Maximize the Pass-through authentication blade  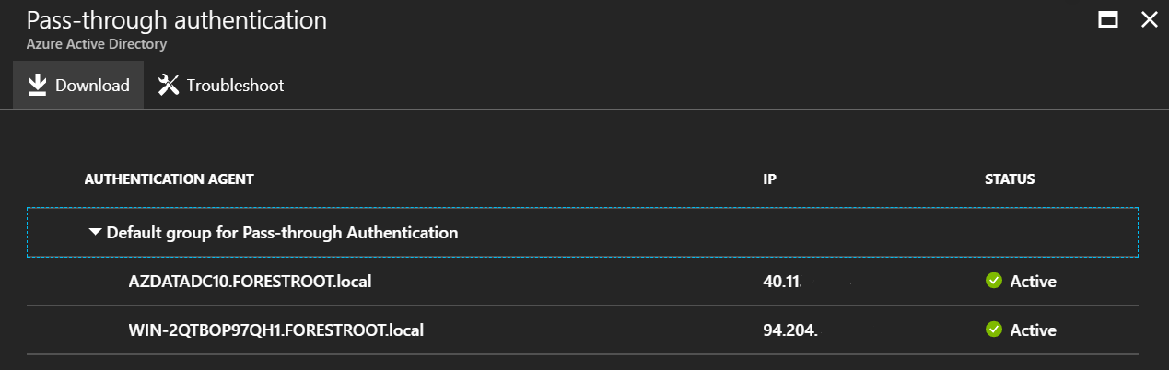(1108, 19)
